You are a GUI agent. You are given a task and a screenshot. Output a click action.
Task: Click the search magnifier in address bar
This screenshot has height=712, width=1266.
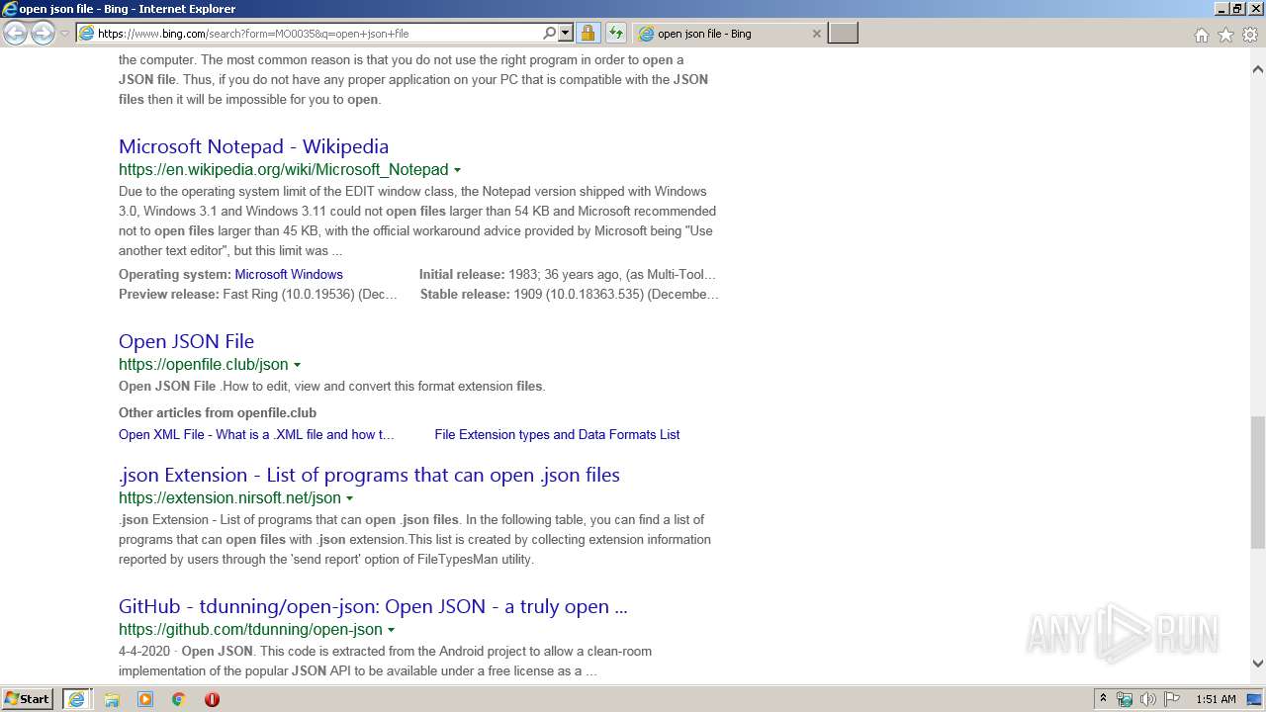pyautogui.click(x=550, y=33)
